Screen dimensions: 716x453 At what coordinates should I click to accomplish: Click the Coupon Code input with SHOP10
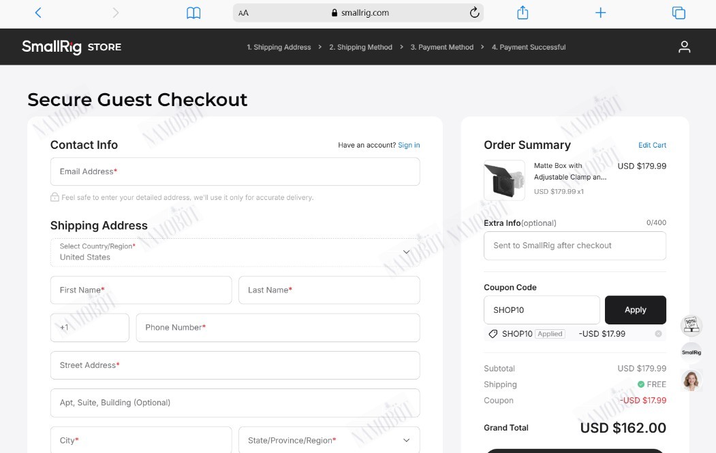click(x=542, y=310)
